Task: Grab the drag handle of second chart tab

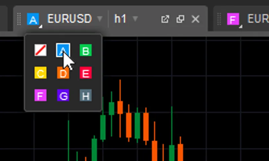Action: click(219, 19)
